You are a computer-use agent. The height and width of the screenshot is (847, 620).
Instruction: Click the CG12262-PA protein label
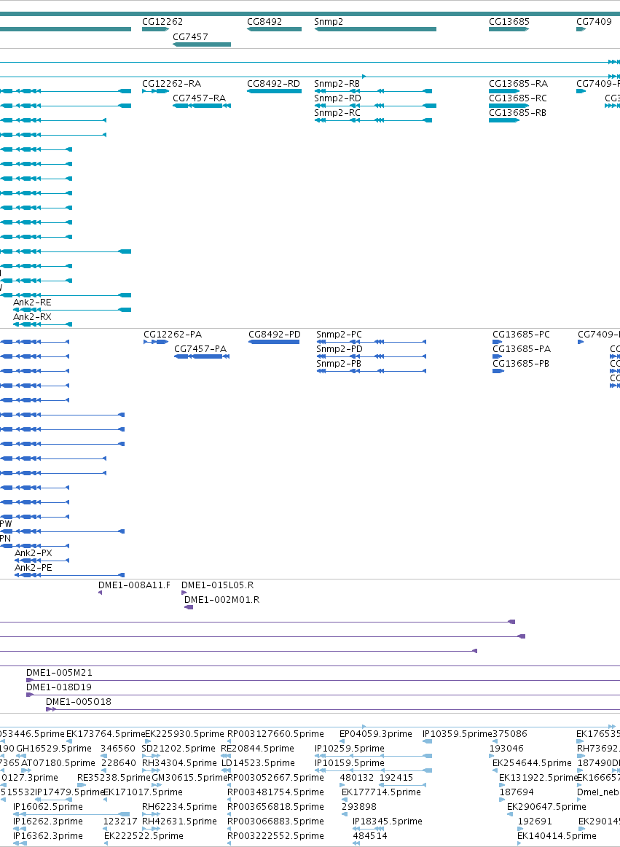pyautogui.click(x=173, y=335)
